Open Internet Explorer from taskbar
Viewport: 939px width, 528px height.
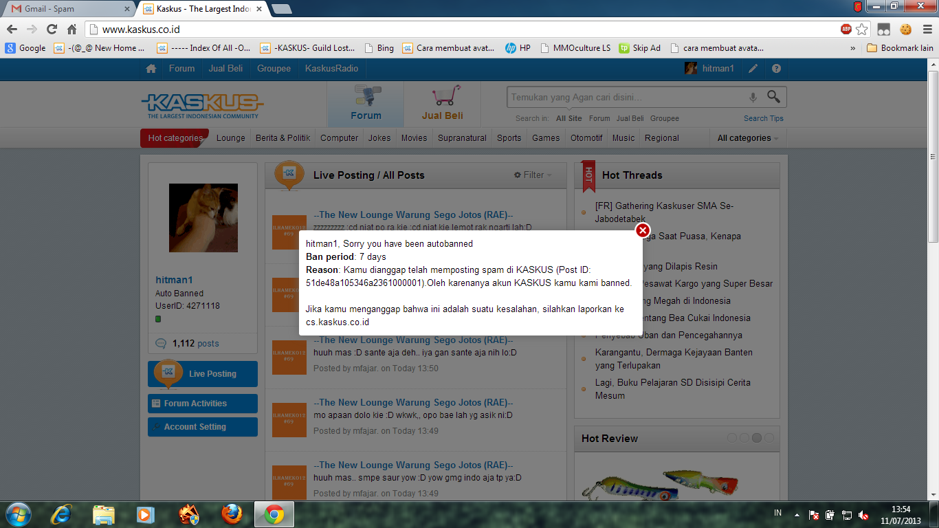(x=60, y=514)
